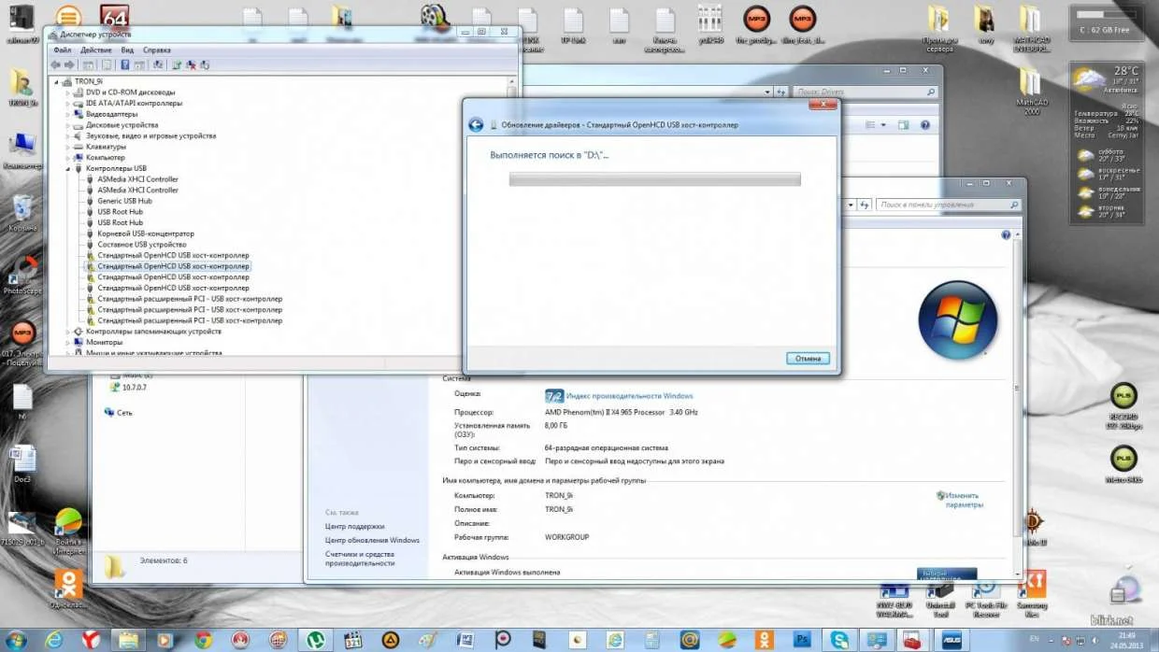The height and width of the screenshot is (652, 1159).
Task: Expand Клавиатуры node
Action: pyautogui.click(x=67, y=147)
